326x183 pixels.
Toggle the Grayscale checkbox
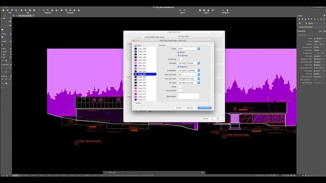point(178,55)
